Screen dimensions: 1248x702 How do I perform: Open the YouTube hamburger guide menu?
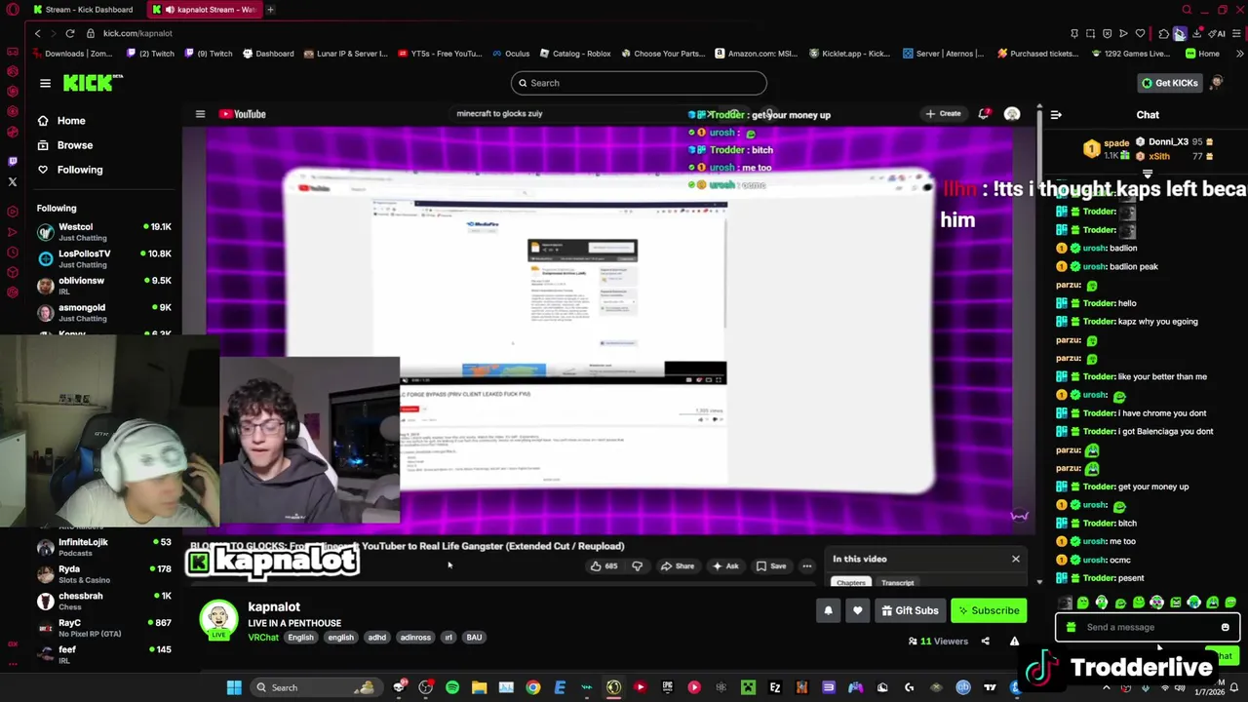(x=200, y=114)
